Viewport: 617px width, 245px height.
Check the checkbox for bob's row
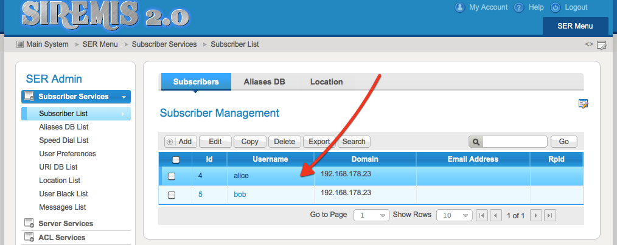tap(172, 195)
